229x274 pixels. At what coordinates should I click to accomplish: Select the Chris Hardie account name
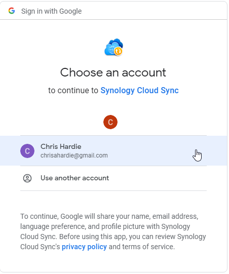(x=61, y=146)
